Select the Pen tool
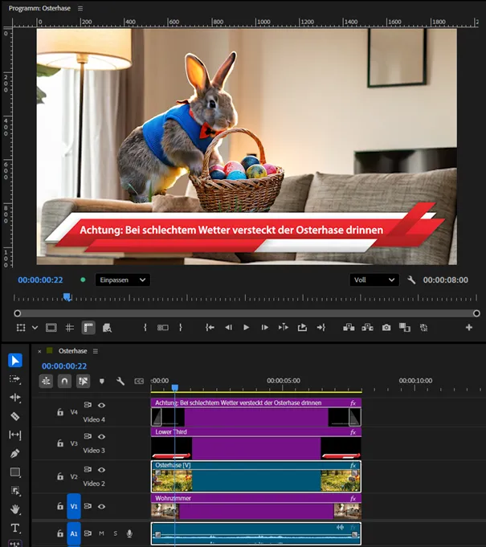This screenshot has height=547, width=486. (x=14, y=454)
